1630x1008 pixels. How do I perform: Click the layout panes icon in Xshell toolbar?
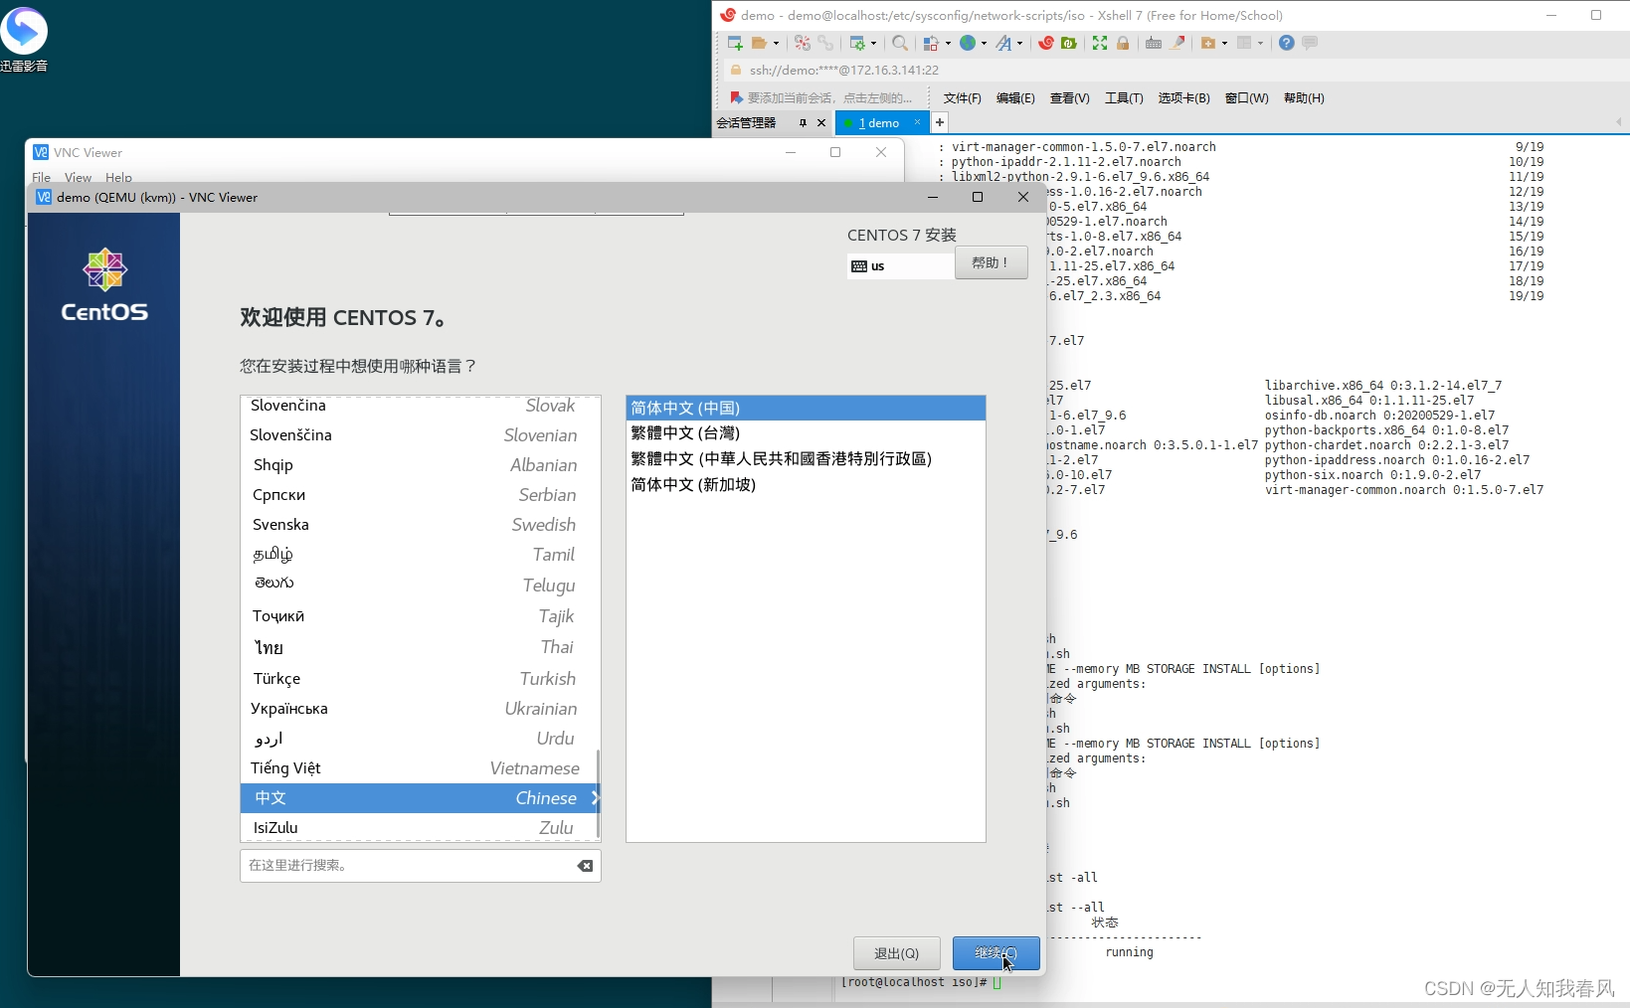click(1244, 43)
